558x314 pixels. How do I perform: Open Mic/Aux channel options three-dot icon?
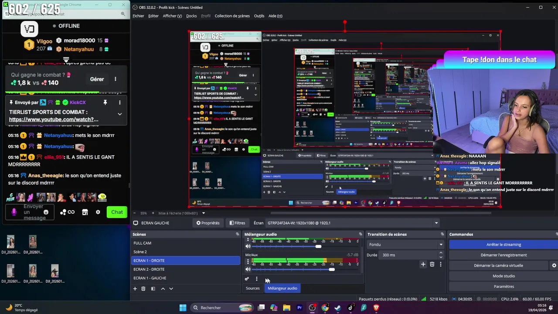tap(248, 262)
